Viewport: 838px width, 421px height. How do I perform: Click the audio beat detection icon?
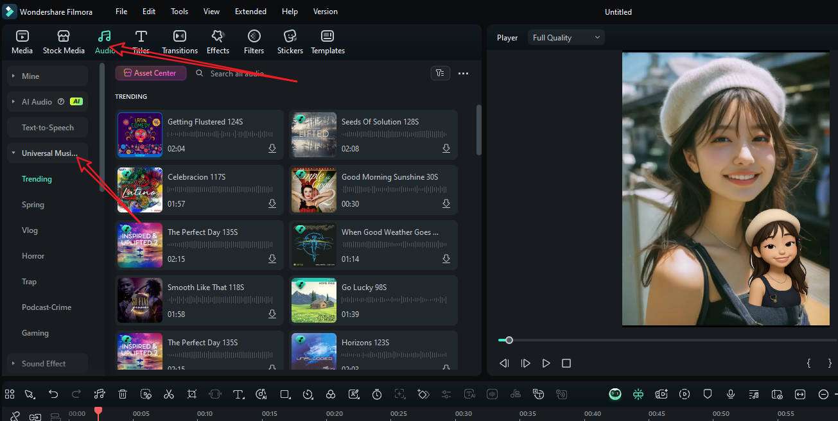[100, 394]
